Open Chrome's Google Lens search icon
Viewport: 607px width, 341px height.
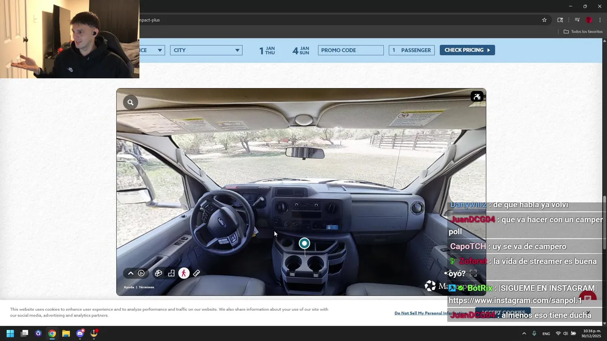coord(560,20)
